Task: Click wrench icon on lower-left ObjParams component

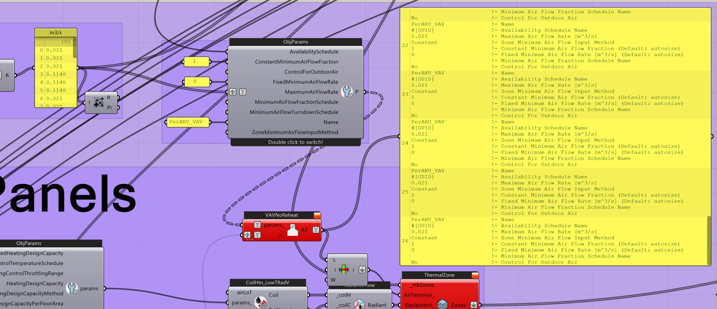Action: (x=72, y=288)
